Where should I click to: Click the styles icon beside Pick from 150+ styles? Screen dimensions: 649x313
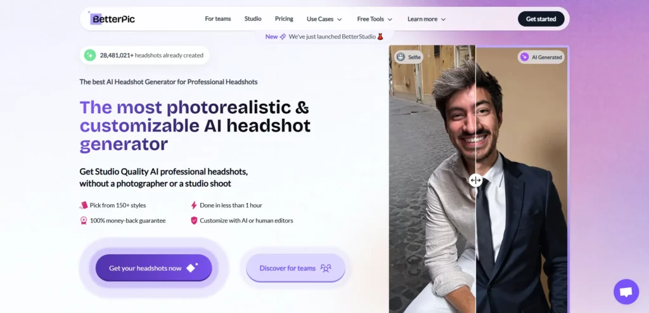click(84, 206)
